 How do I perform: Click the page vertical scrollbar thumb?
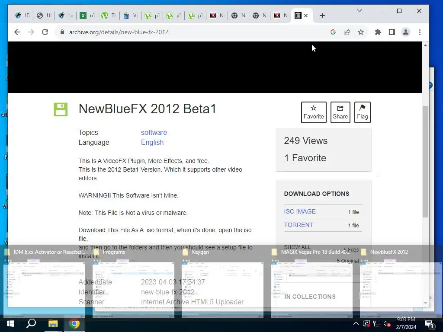click(x=426, y=161)
